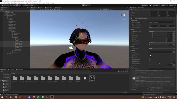Image resolution: width=177 pixels, height=99 pixels.
Task: Click the Project panel add (+) button
Action: click(x=1, y=71)
